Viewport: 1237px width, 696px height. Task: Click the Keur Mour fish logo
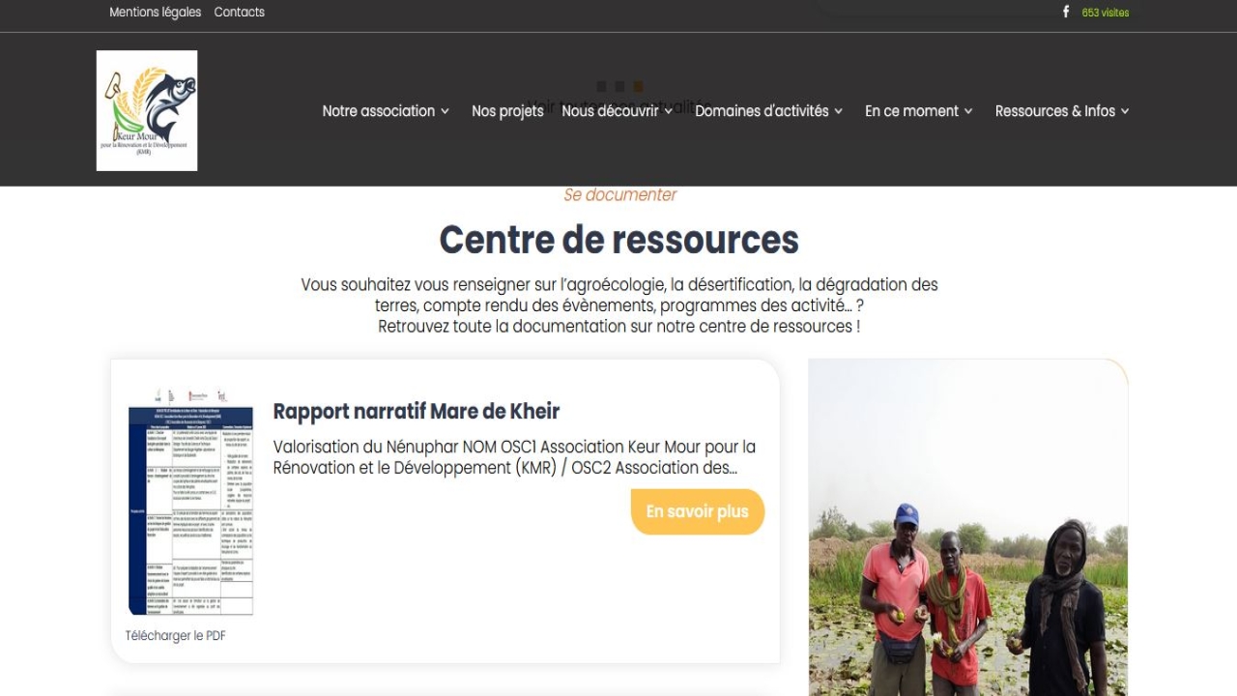coord(147,111)
